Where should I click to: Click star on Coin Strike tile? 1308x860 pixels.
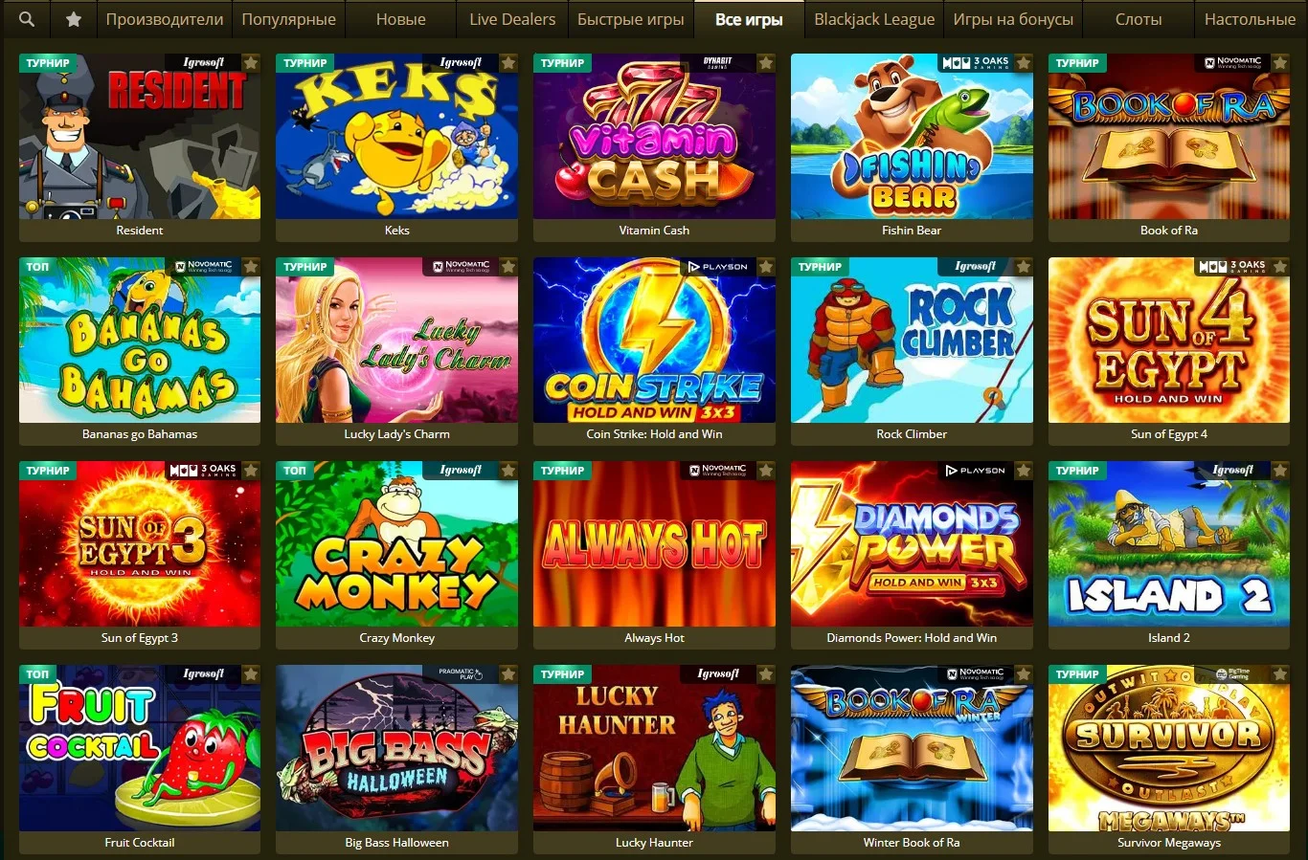point(766,267)
